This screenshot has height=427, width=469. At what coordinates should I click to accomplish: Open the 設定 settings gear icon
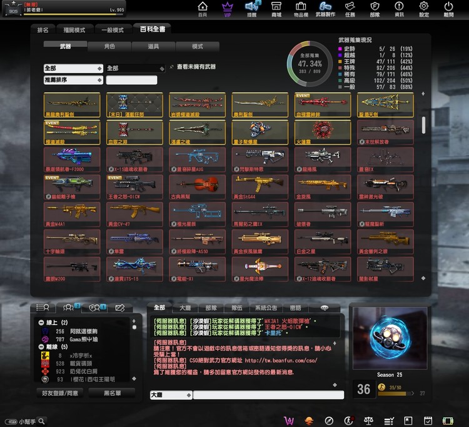(x=424, y=8)
